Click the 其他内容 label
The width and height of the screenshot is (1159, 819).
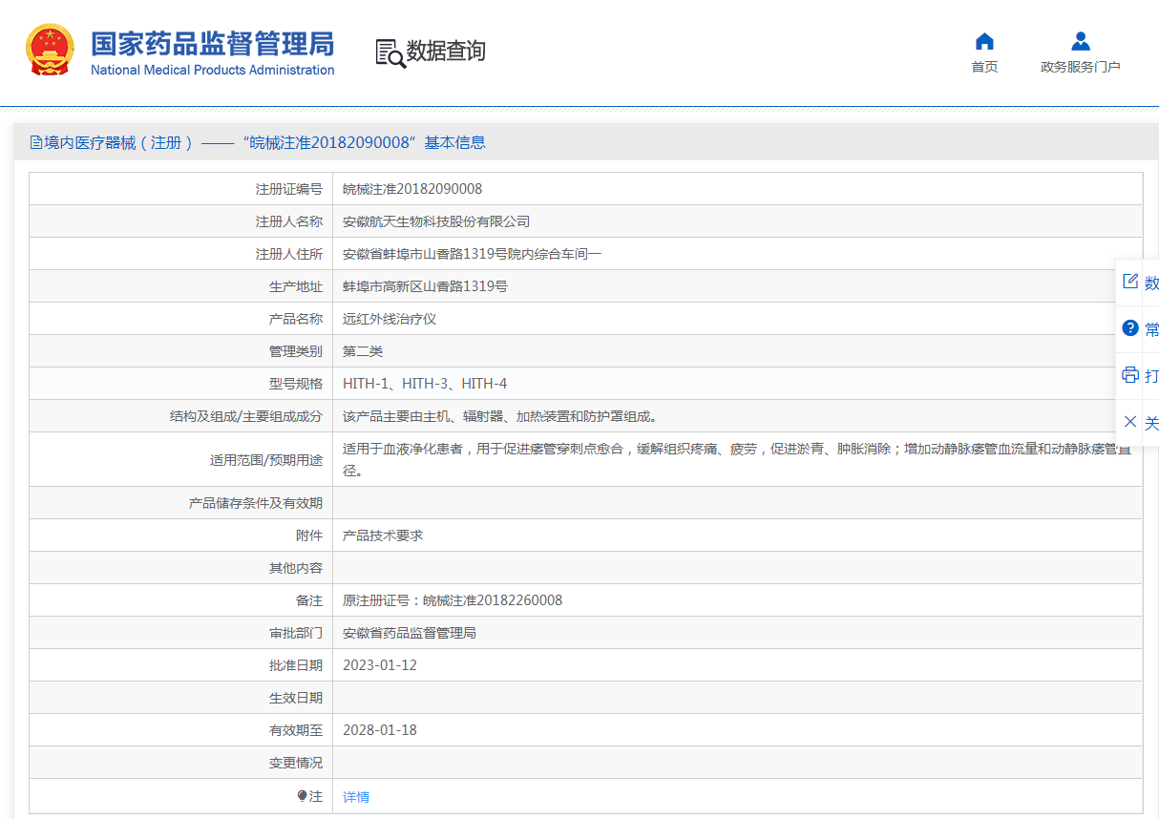click(x=296, y=568)
